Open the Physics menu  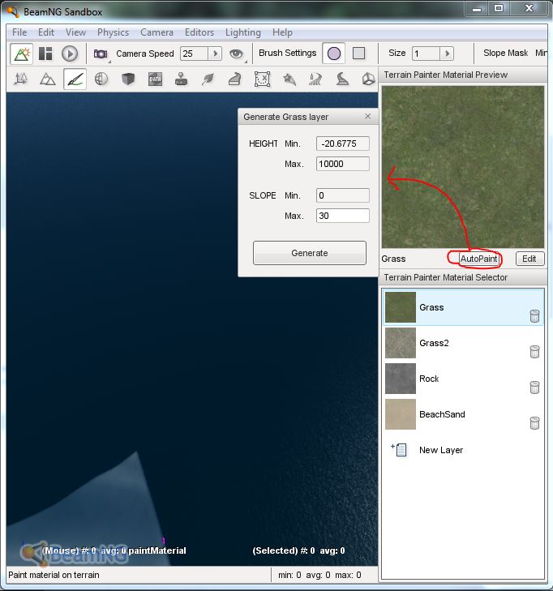click(113, 32)
